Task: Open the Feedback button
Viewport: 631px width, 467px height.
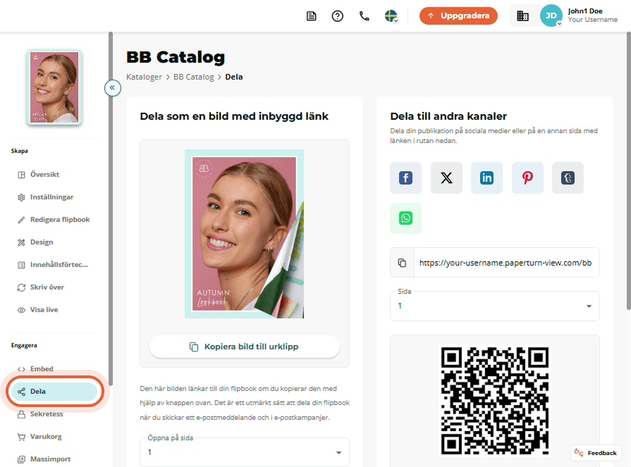Action: [x=596, y=453]
